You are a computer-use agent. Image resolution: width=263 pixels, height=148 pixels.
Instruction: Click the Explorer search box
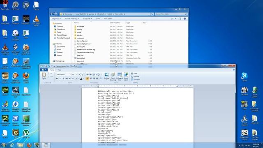(x=171, y=14)
